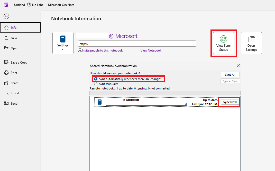Viewport: 275px width, 171px height.
Task: Click the back arrow icon
Action: pyautogui.click(x=6, y=16)
